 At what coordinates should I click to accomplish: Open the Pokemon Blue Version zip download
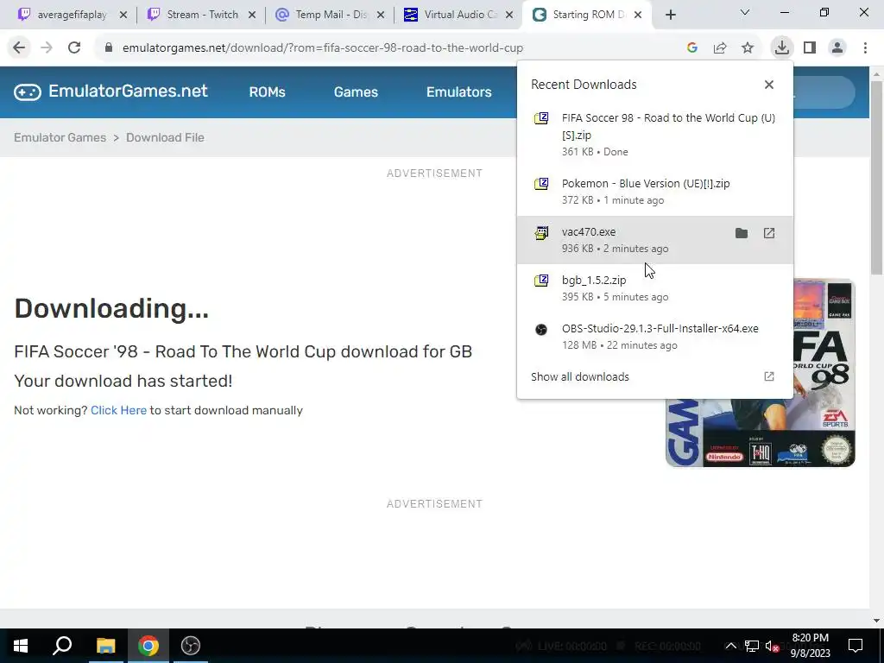(655, 192)
